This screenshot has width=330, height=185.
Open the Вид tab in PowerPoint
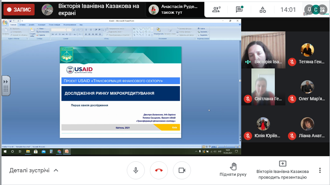[x=81, y=25]
